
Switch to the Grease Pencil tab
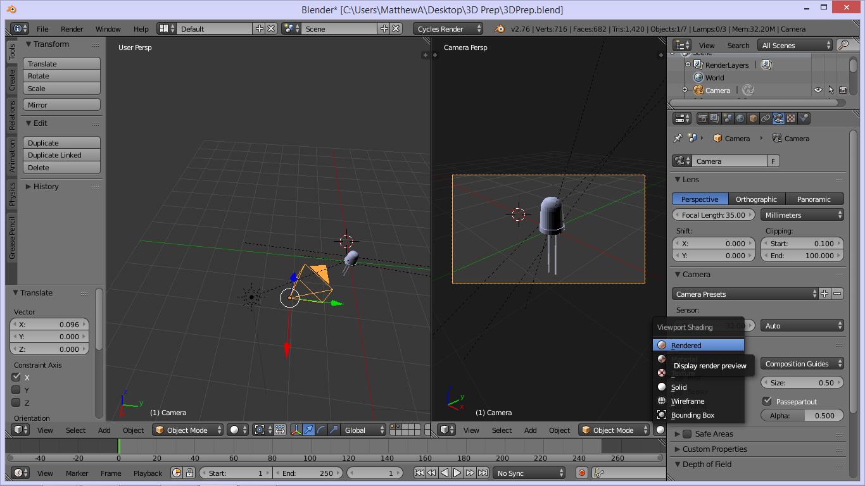tap(11, 237)
